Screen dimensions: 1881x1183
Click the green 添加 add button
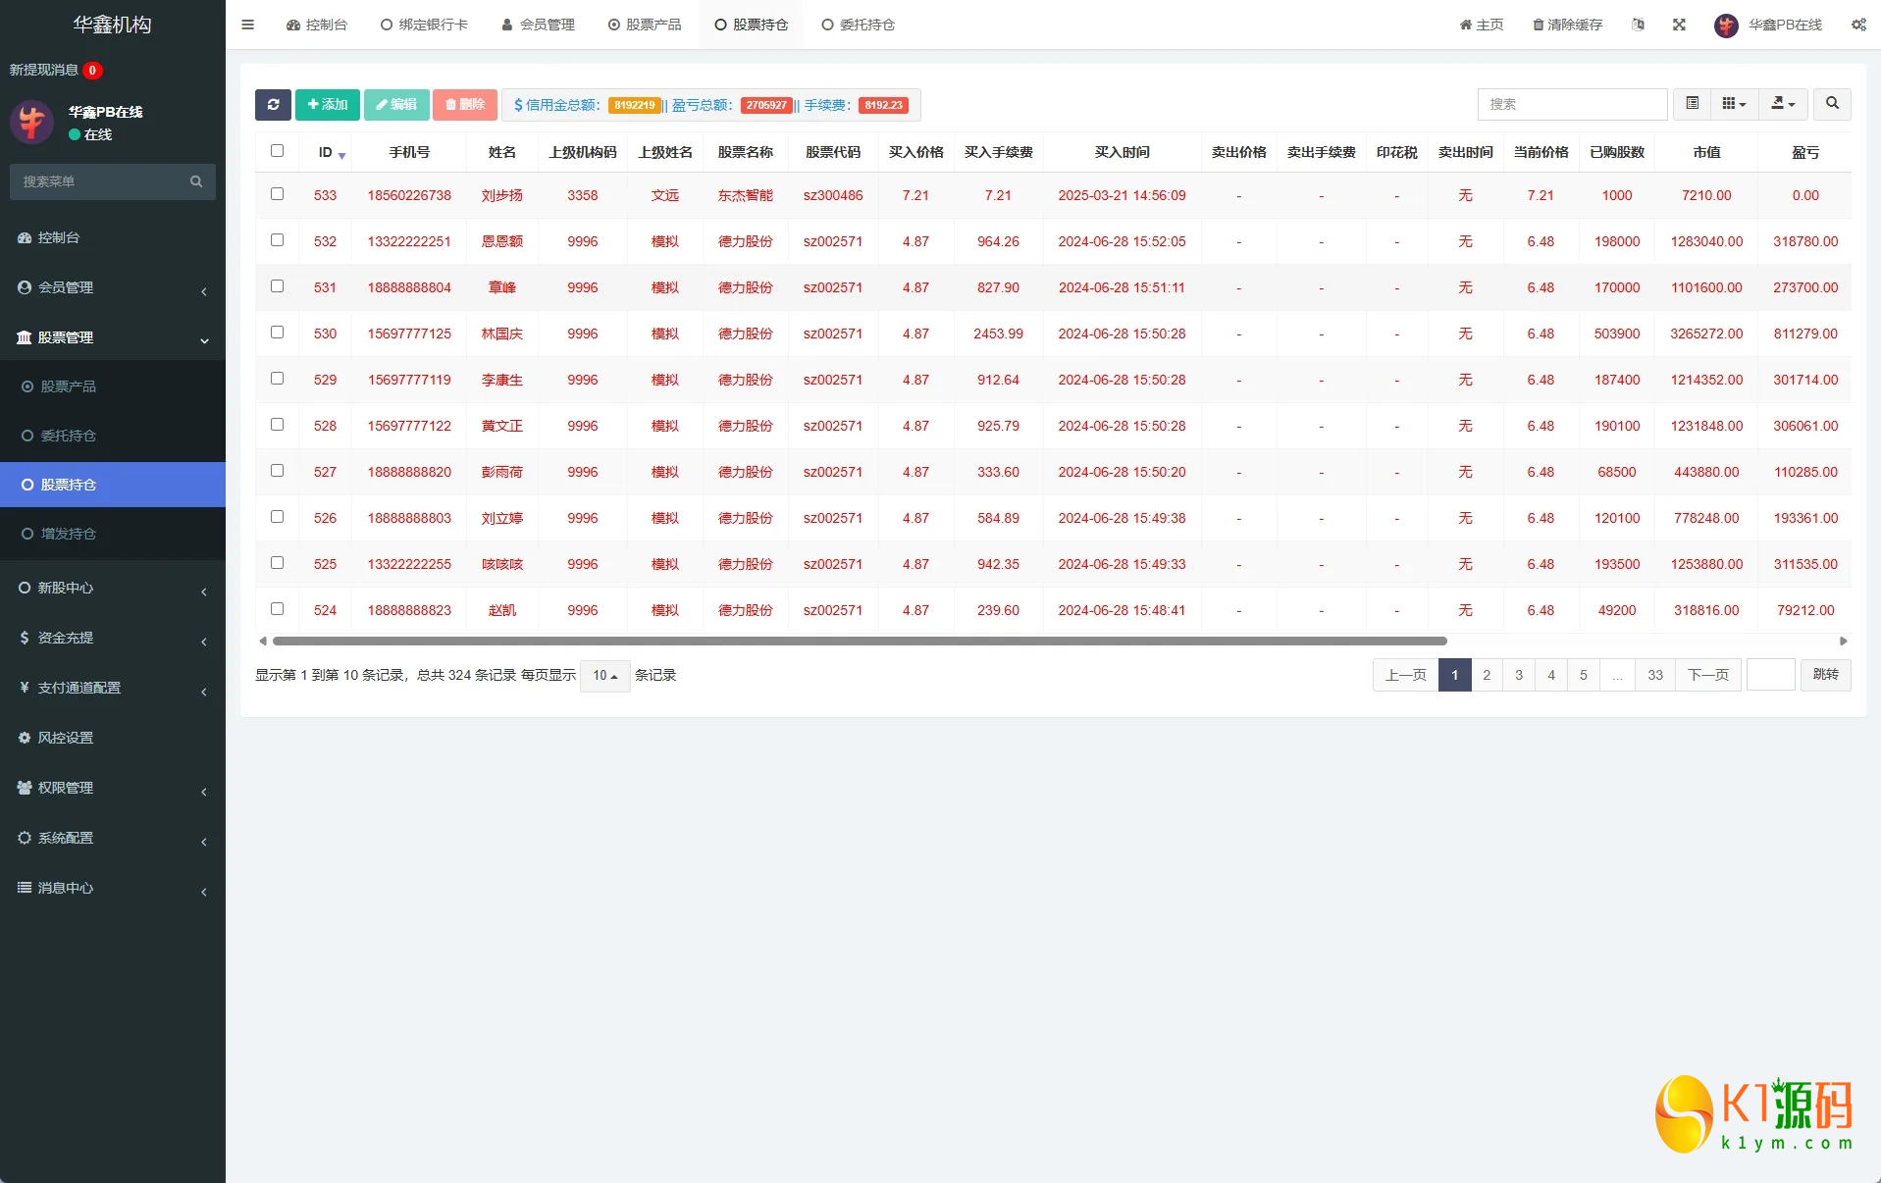tap(328, 105)
